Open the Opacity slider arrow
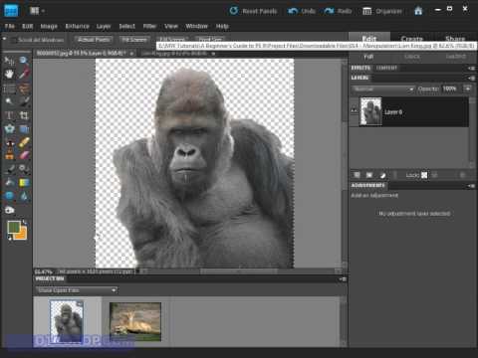The height and width of the screenshot is (358, 478). [467, 89]
